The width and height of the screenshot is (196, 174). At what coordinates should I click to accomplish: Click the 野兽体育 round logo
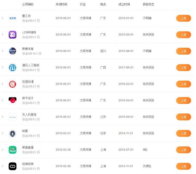(12, 51)
